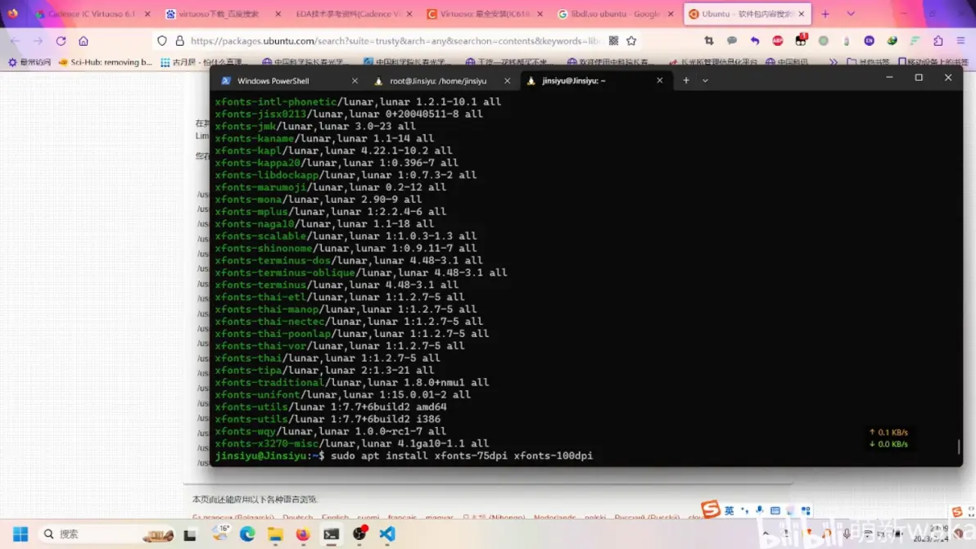The height and width of the screenshot is (549, 976).
Task: Open the 最常访问 bookmarks folder
Action: (29, 62)
